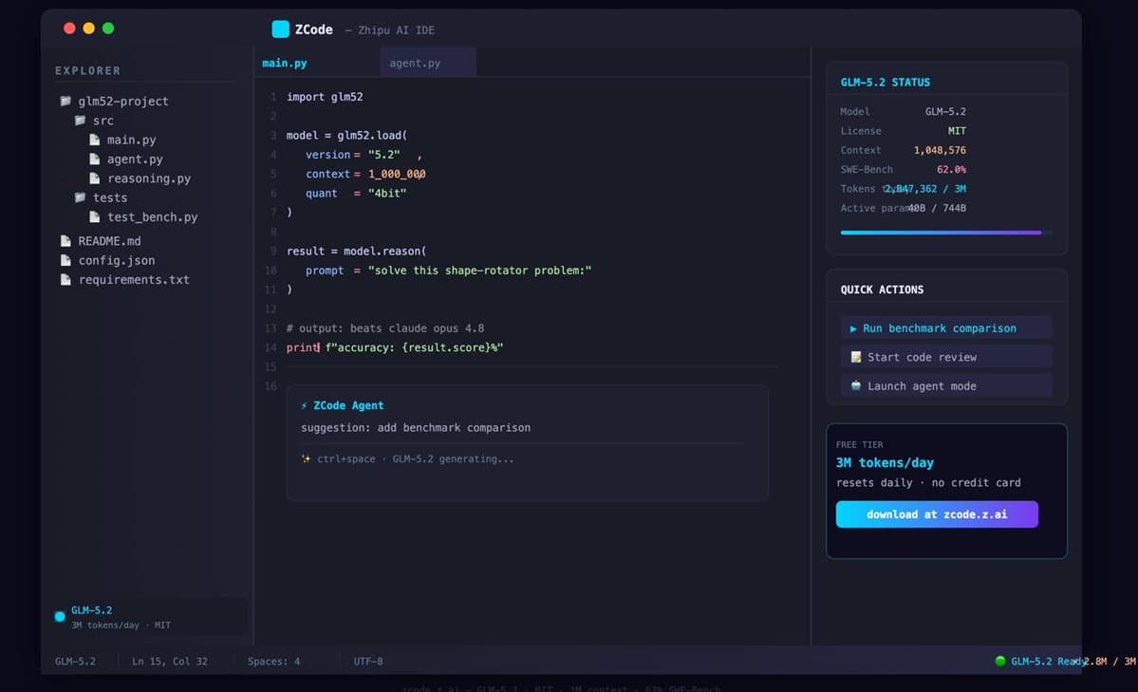The image size is (1138, 692).
Task: Click the robot icon of Launch agent mode
Action: pyautogui.click(x=856, y=385)
